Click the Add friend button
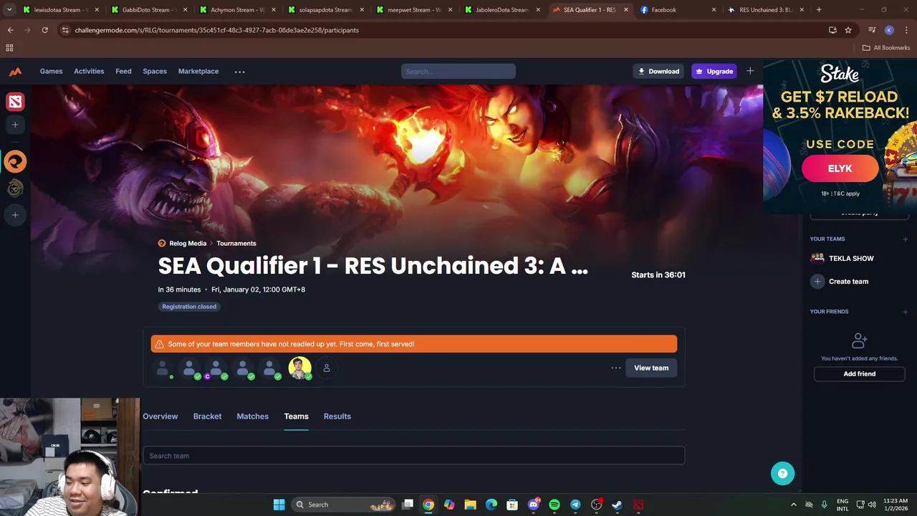Image resolution: width=917 pixels, height=516 pixels. tap(859, 374)
